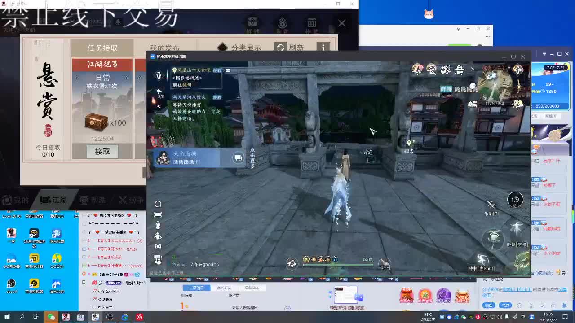Click the eye-shaped skill switch icon
The width and height of the screenshot is (575, 323).
click(x=292, y=264)
